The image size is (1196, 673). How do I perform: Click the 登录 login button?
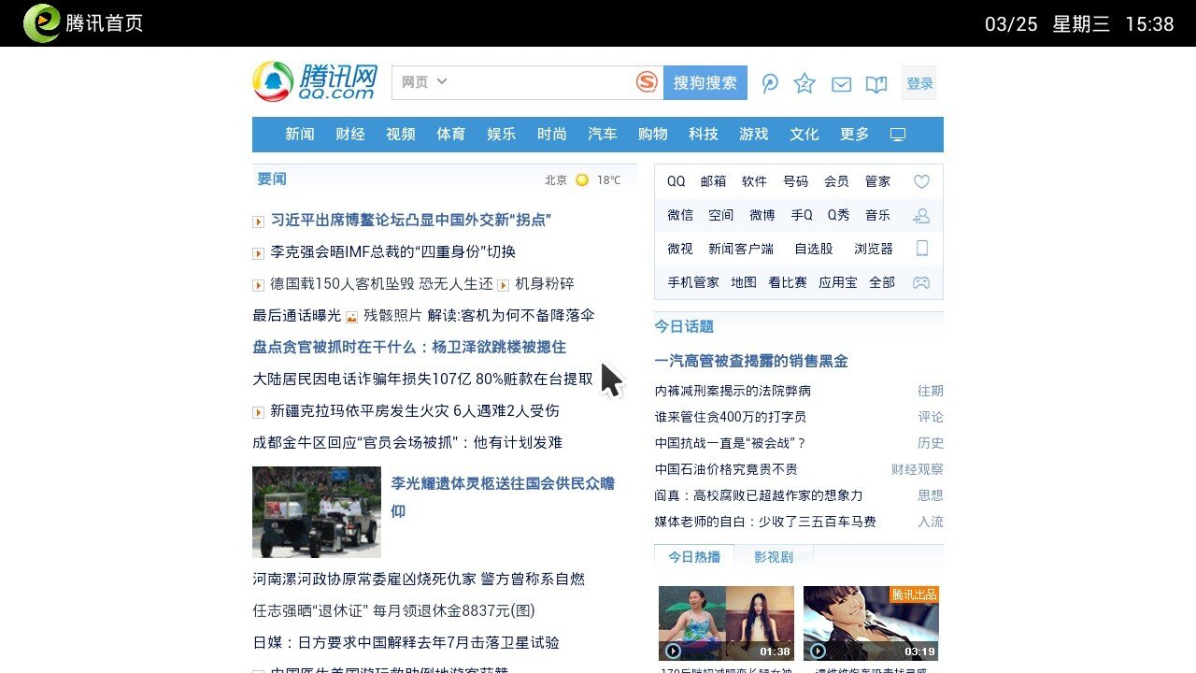pos(919,83)
